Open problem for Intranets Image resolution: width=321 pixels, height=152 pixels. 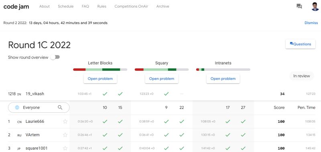pyautogui.click(x=223, y=78)
